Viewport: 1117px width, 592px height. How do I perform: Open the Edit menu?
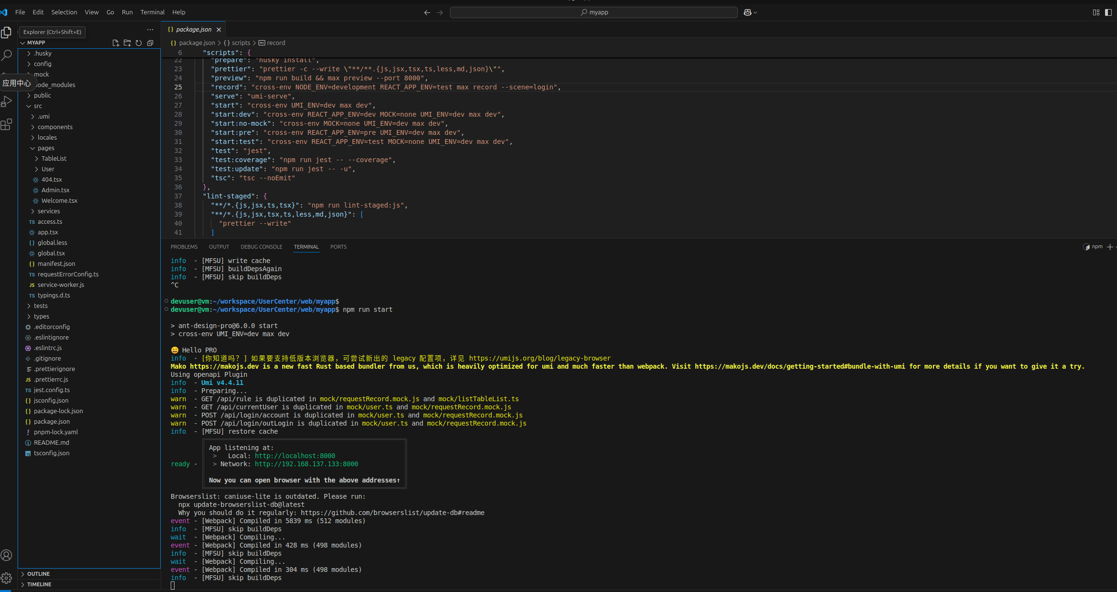[x=38, y=12]
